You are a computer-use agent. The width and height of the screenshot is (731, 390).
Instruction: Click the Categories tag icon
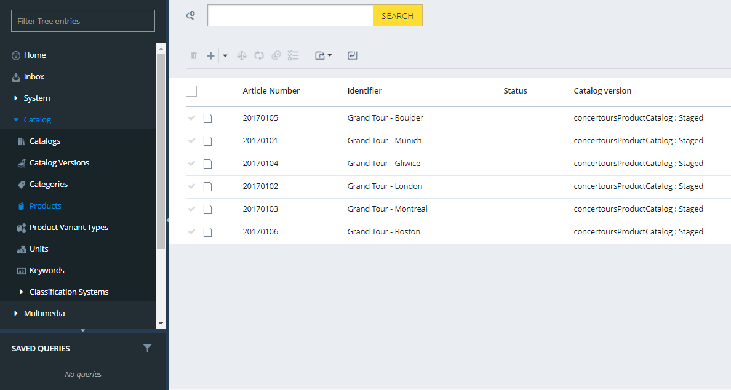(22, 185)
